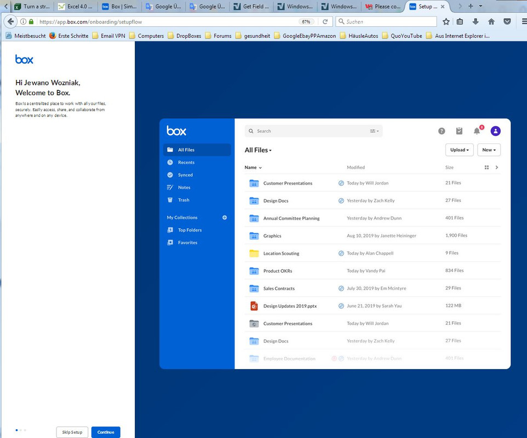Open the Meistbesucht bookmark

point(26,36)
